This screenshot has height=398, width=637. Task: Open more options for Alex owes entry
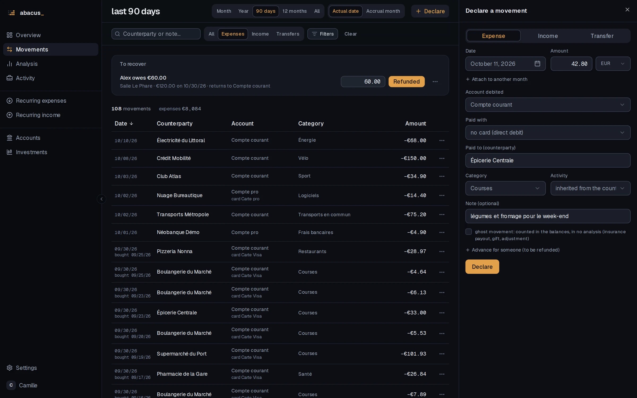[435, 82]
